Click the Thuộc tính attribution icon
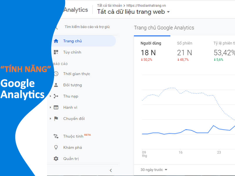This screenshot has height=176, width=235. tap(56, 136)
